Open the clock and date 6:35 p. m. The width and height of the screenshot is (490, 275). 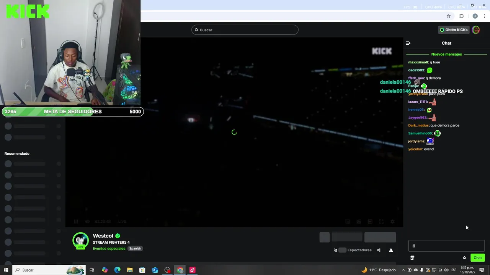[467, 270]
